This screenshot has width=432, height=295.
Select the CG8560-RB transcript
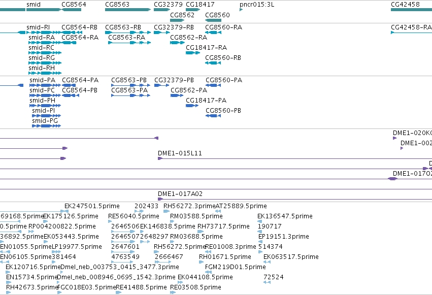223,58
